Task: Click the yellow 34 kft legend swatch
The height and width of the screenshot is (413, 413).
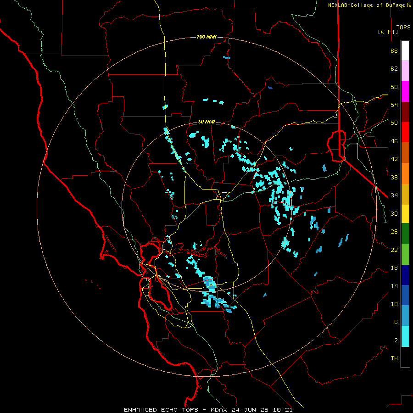Action: (x=405, y=214)
